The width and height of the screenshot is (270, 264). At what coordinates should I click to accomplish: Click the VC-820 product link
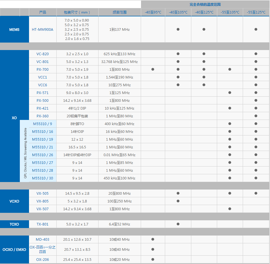coord(43,54)
